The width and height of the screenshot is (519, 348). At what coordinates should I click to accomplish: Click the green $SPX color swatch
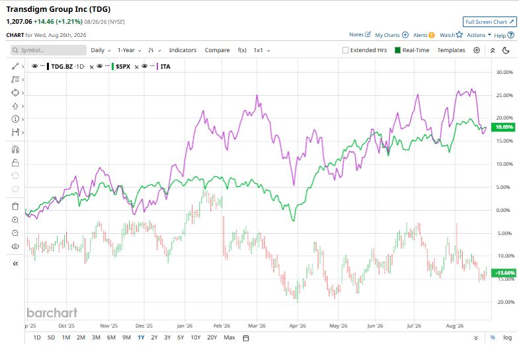click(x=113, y=67)
